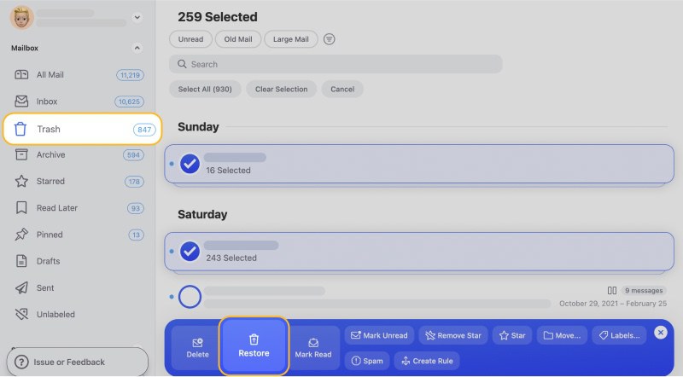Uncheck the Sunday 16 Selected group

click(x=190, y=164)
